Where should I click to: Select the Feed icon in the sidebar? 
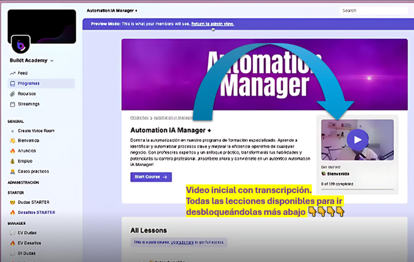(x=12, y=73)
